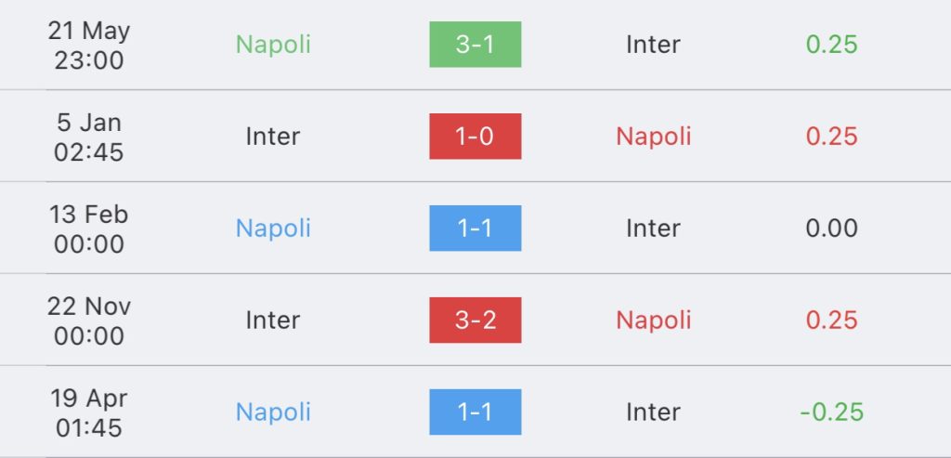Screen dimensions: 951x458
Task: Click the green 0.25 handicap value
Action: 831,45
